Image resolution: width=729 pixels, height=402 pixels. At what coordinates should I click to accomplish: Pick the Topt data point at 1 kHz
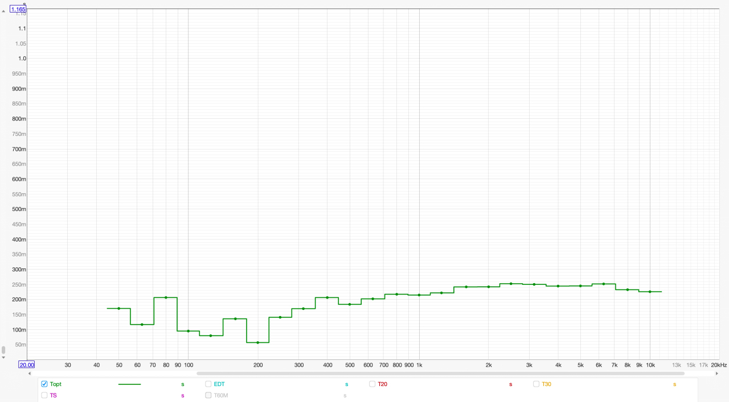click(x=419, y=295)
